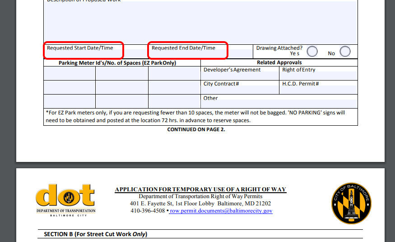Click the '*For EZ Park meters only' note
Screen dimensions: 395x242
point(195,116)
